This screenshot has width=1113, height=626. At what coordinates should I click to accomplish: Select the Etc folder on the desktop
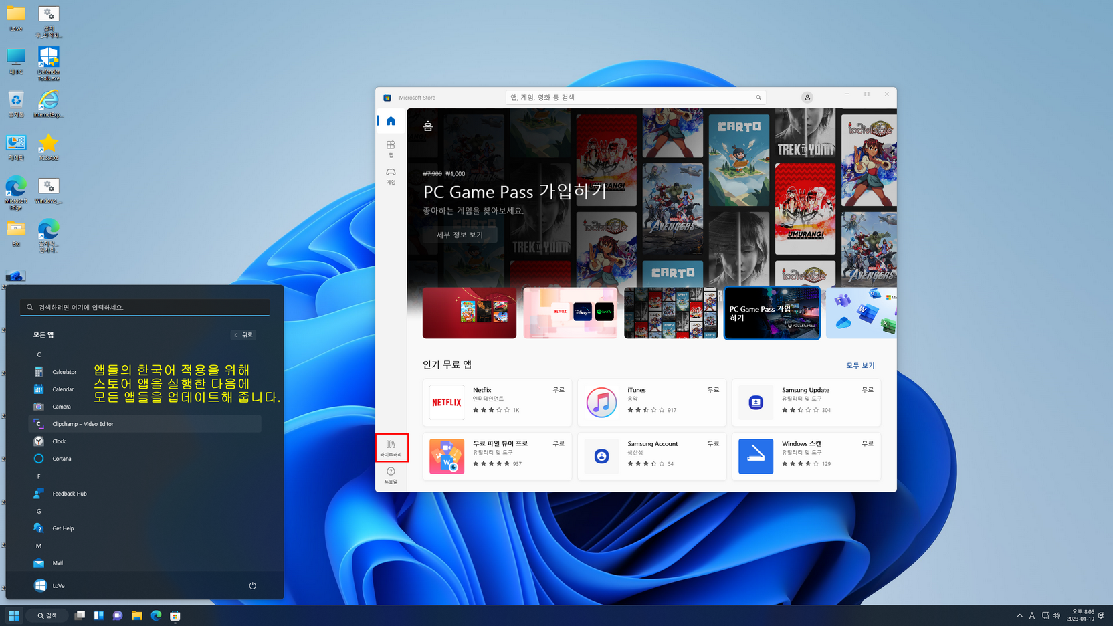pos(16,233)
